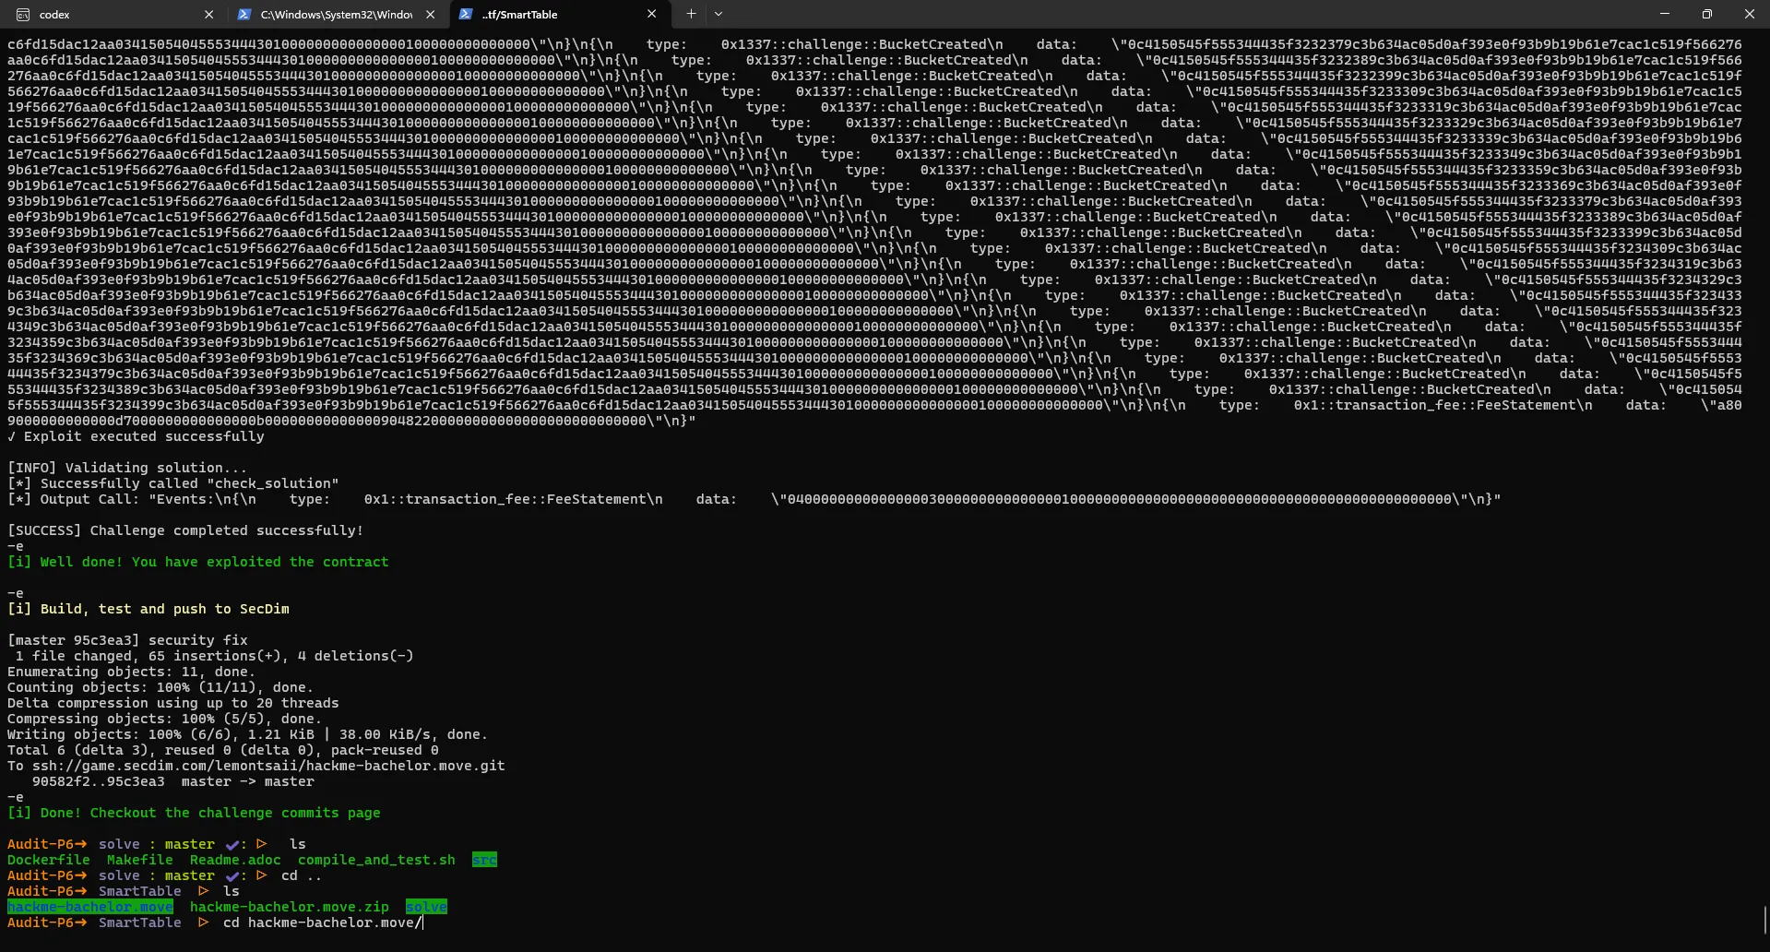Close the C:\Windows\System32 tab
The image size is (1770, 952).
(430, 15)
